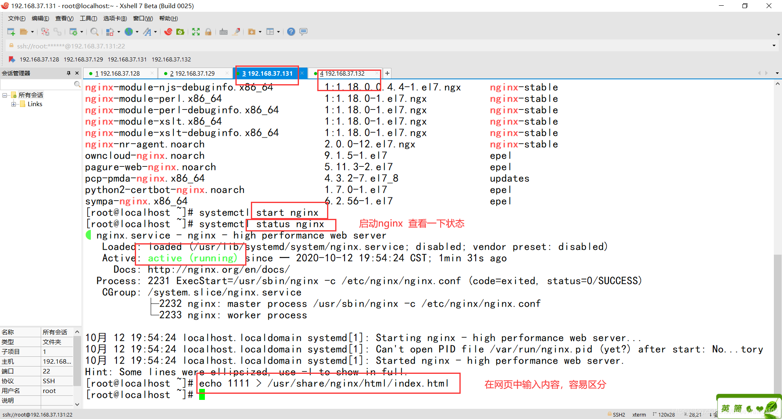Click the session manager search field
This screenshot has width=782, height=419.
37,84
